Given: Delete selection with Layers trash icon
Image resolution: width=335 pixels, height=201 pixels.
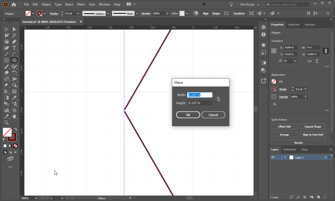Looking at the screenshot, I should click(325, 197).
